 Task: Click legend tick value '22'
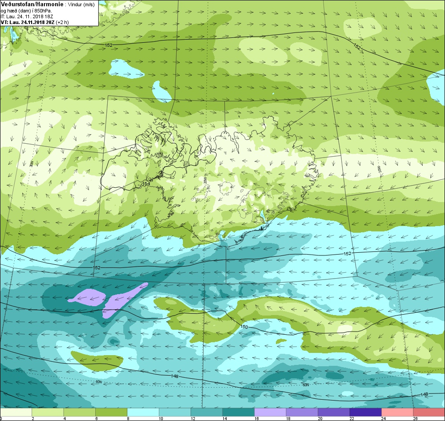(x=352, y=418)
